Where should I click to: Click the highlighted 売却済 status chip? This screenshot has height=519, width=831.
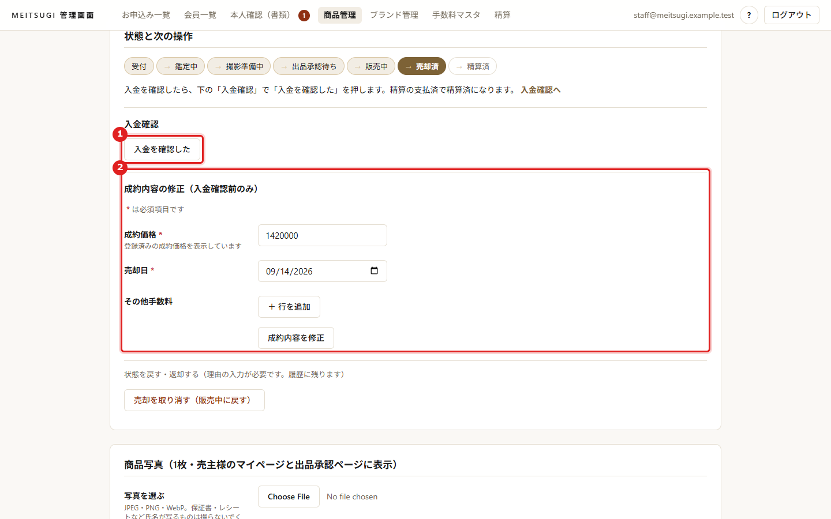click(422, 66)
